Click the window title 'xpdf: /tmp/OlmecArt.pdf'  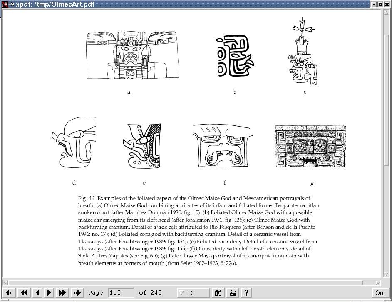point(55,4)
